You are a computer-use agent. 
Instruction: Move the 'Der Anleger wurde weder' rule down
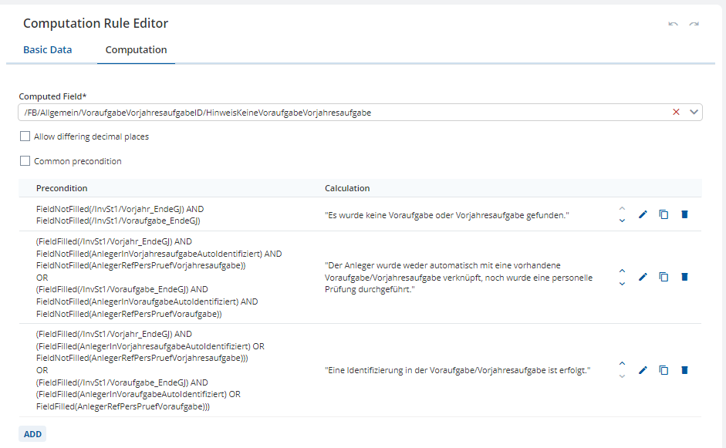(x=622, y=284)
